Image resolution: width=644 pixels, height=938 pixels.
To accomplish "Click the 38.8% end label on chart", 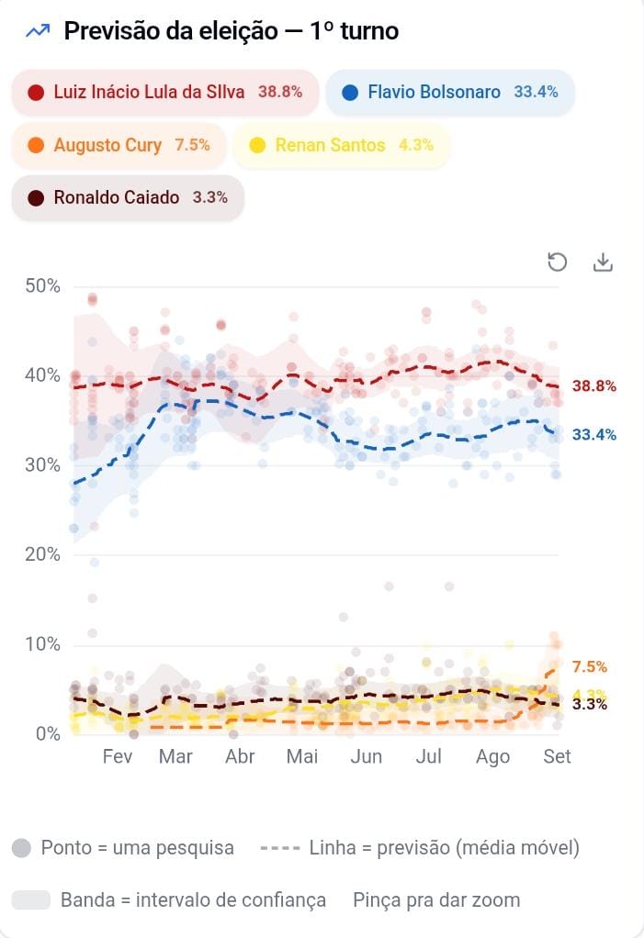I will tap(593, 385).
